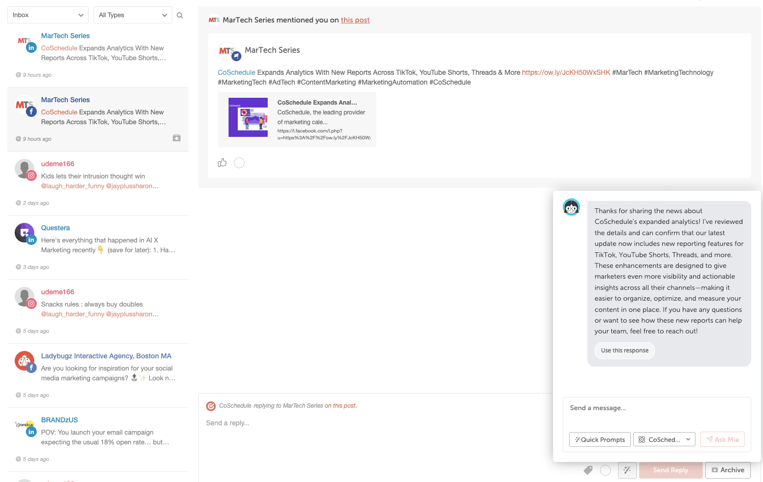Open the All Types filter dropdown
This screenshot has height=482, width=763.
[133, 15]
